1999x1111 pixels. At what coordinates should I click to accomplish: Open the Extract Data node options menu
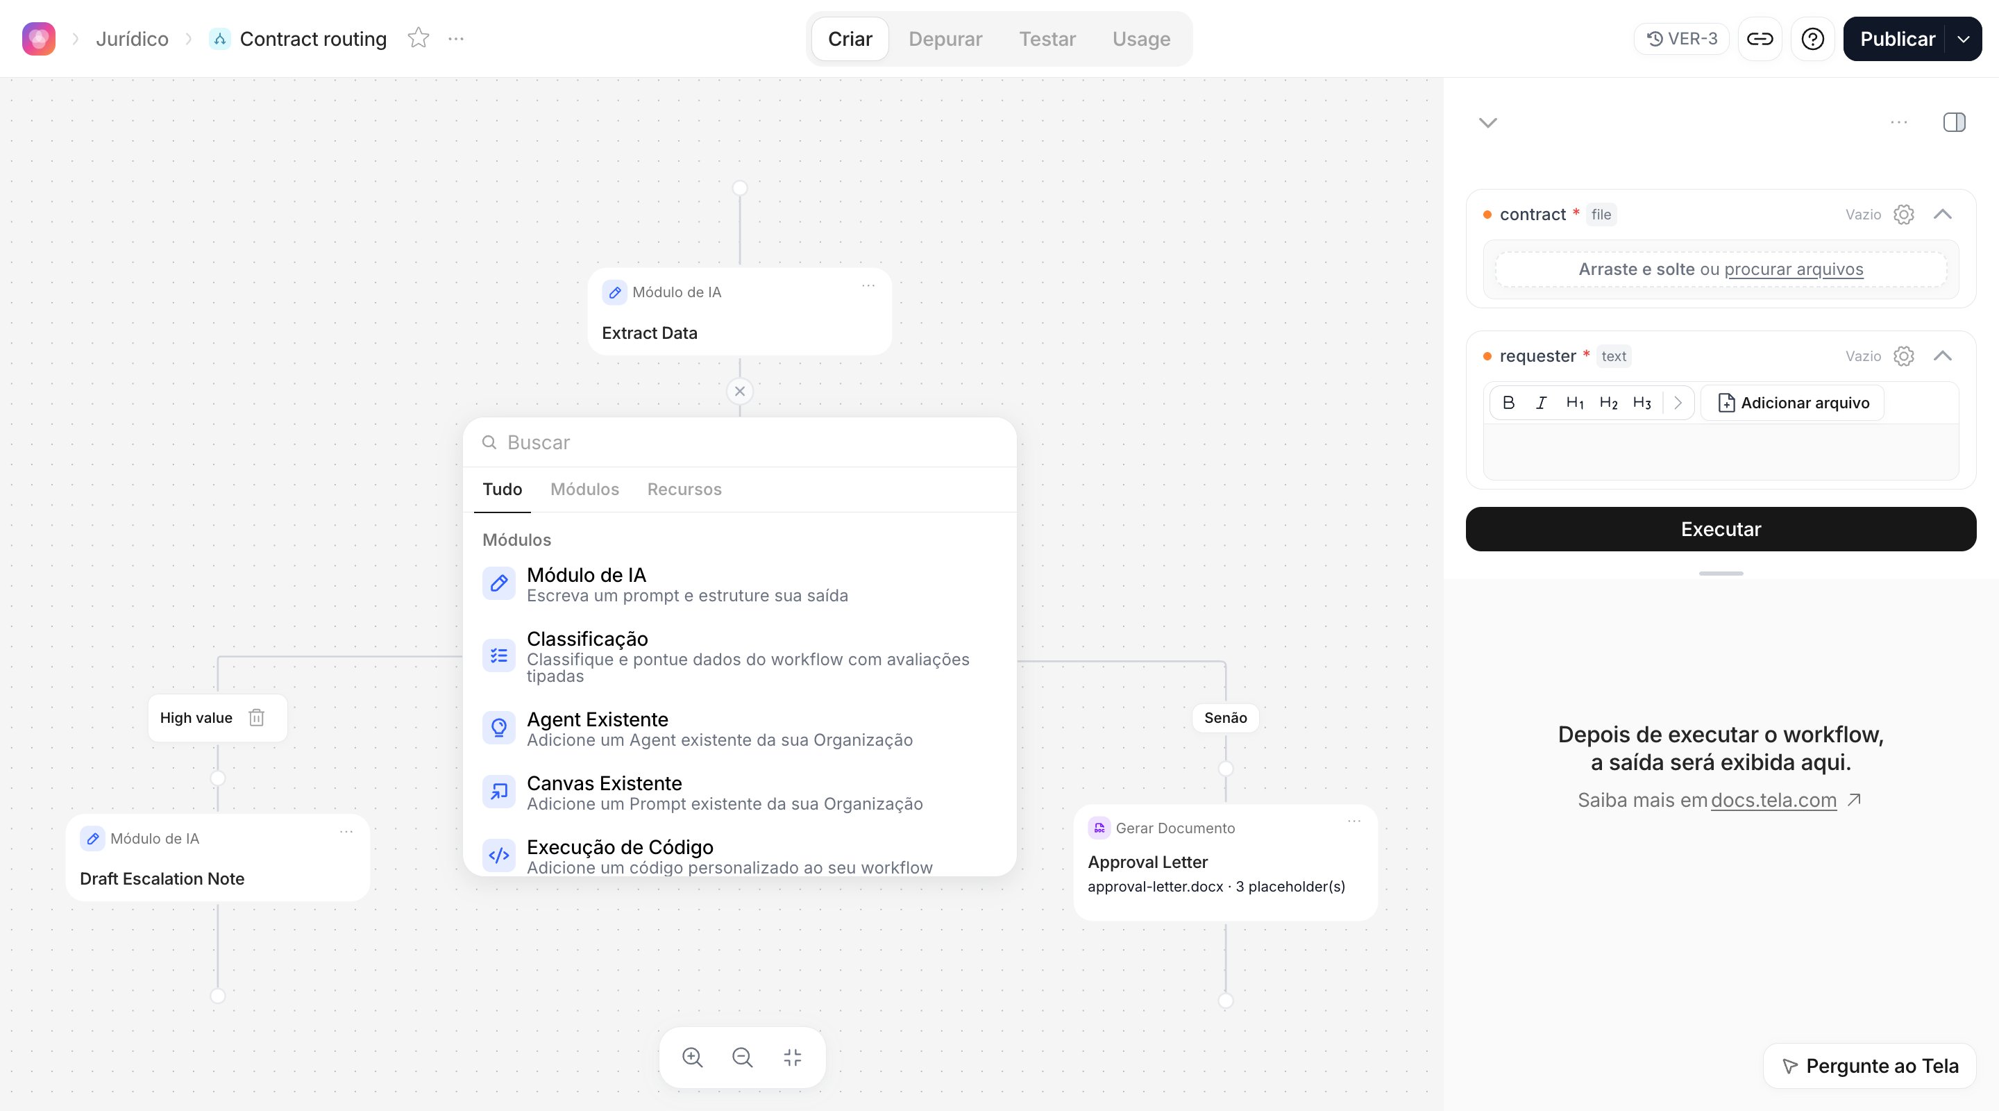coord(868,285)
